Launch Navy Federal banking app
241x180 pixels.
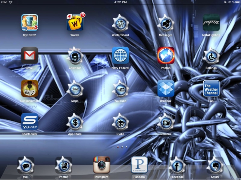coord(120,55)
